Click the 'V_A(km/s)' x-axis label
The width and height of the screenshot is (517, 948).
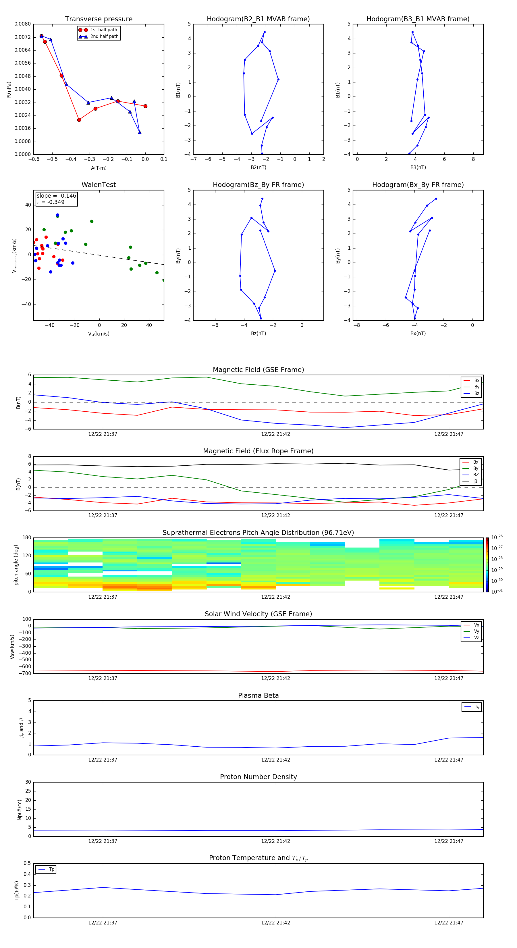(99, 334)
